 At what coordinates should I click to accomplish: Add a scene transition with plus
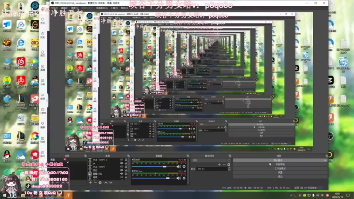tap(219, 165)
